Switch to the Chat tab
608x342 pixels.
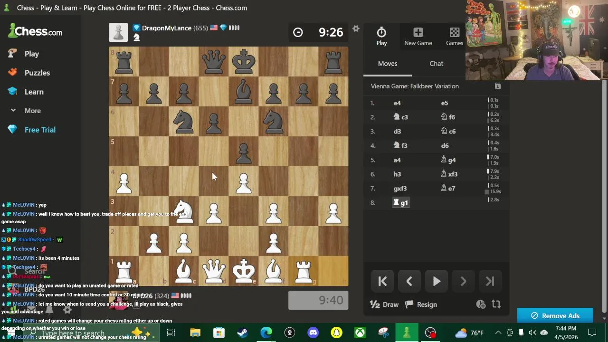pyautogui.click(x=436, y=64)
